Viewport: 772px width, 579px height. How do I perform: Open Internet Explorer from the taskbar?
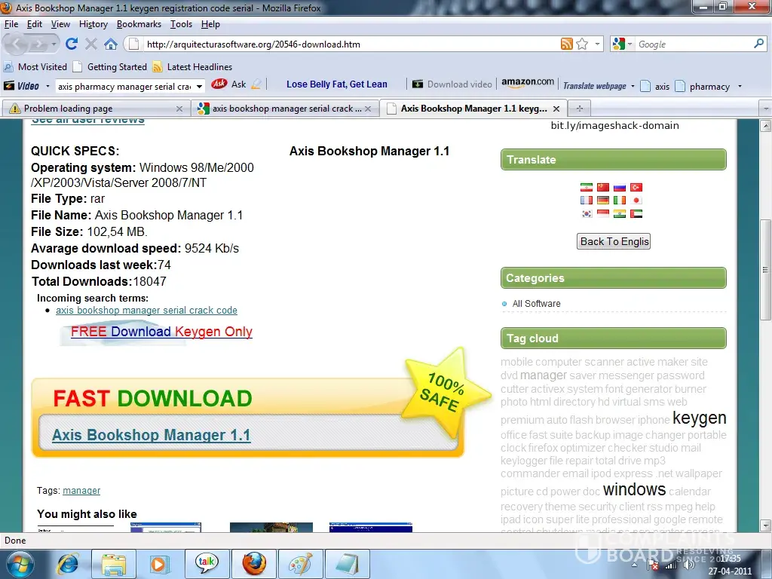(69, 562)
